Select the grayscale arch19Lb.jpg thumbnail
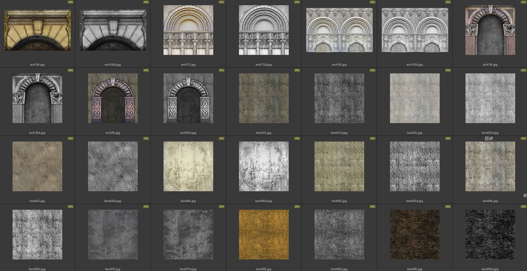The image size is (527, 271). 38,98
